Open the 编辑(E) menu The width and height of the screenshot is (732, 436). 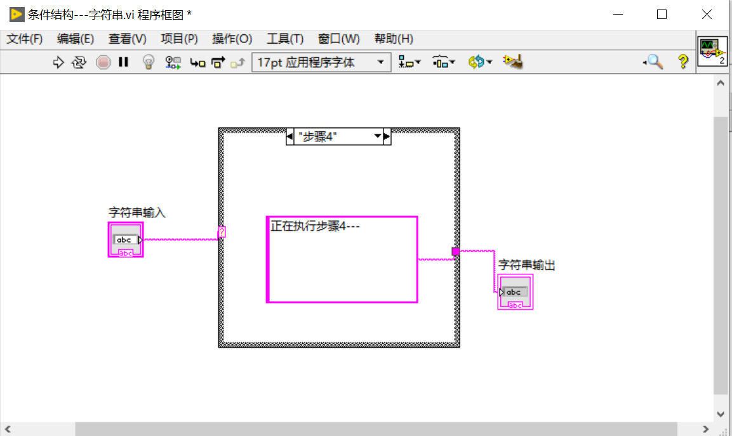click(75, 39)
